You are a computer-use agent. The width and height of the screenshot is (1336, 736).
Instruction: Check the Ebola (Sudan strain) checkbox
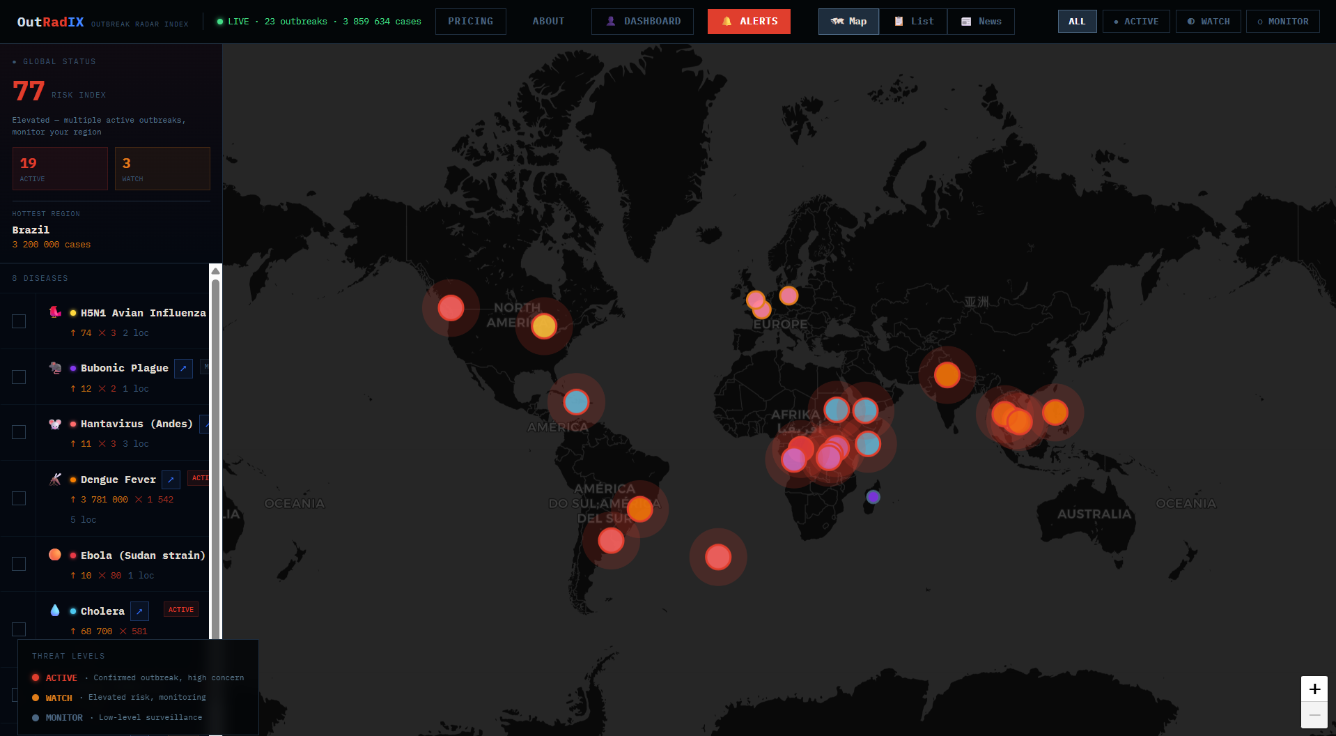[19, 564]
